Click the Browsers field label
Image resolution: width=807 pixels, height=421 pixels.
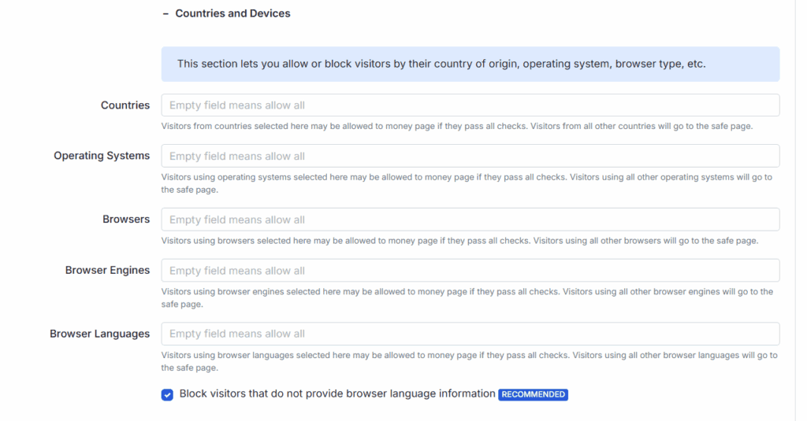[x=126, y=220]
